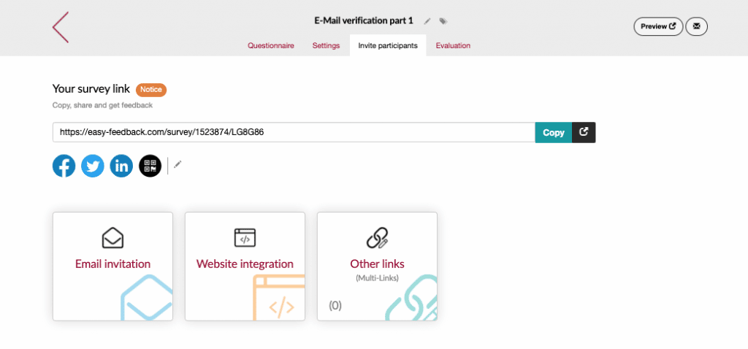Click the chain link icon on Other links
Screen dimensions: 748x349
tap(377, 237)
